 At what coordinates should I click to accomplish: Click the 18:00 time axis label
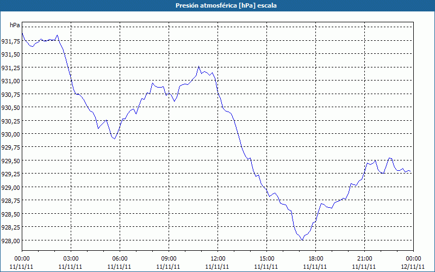pos(316,259)
